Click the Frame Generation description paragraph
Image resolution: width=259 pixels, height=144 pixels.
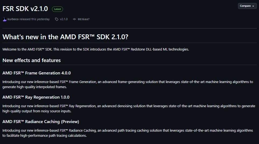pos(128,84)
